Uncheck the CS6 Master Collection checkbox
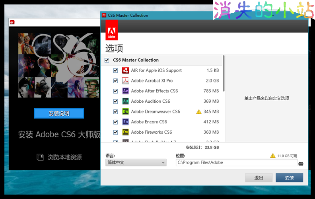This screenshot has height=199, width=315. [x=107, y=60]
